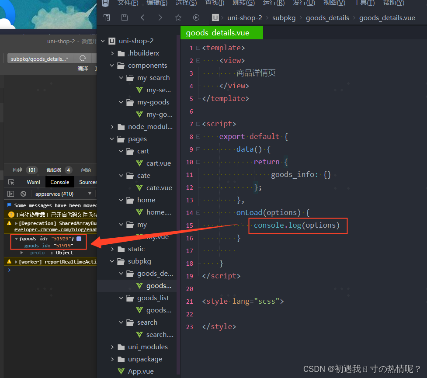Viewport: 427px width, 378px height.
Task: Click the uni-shop-2 breadcrumb segment
Action: [245, 18]
